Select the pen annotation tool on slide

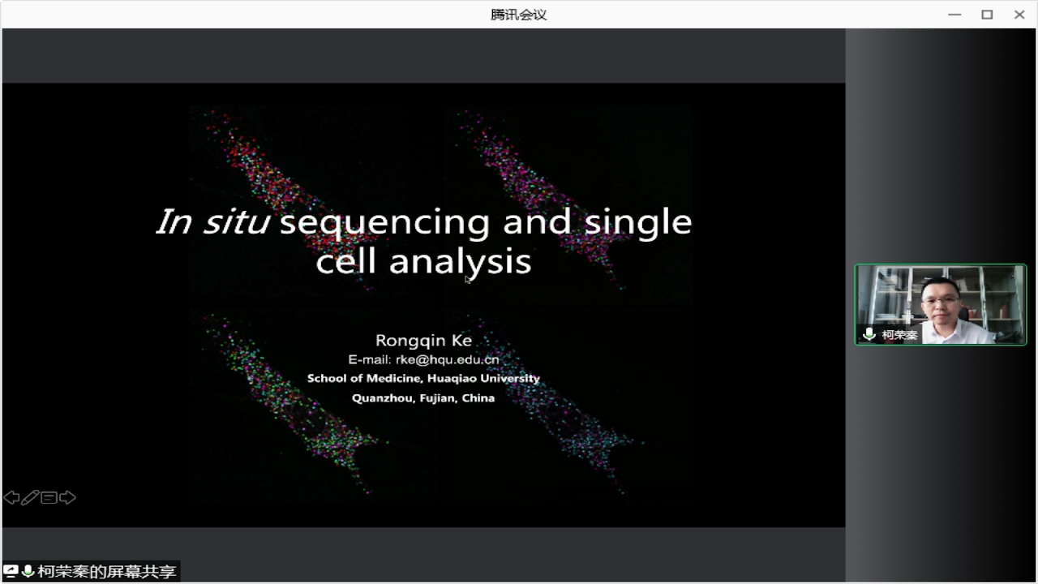coord(30,497)
